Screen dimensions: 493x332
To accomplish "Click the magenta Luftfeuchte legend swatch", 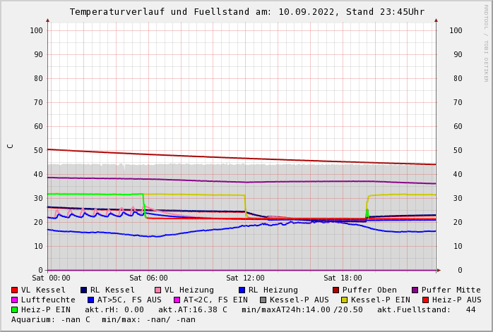I will 14,300.
